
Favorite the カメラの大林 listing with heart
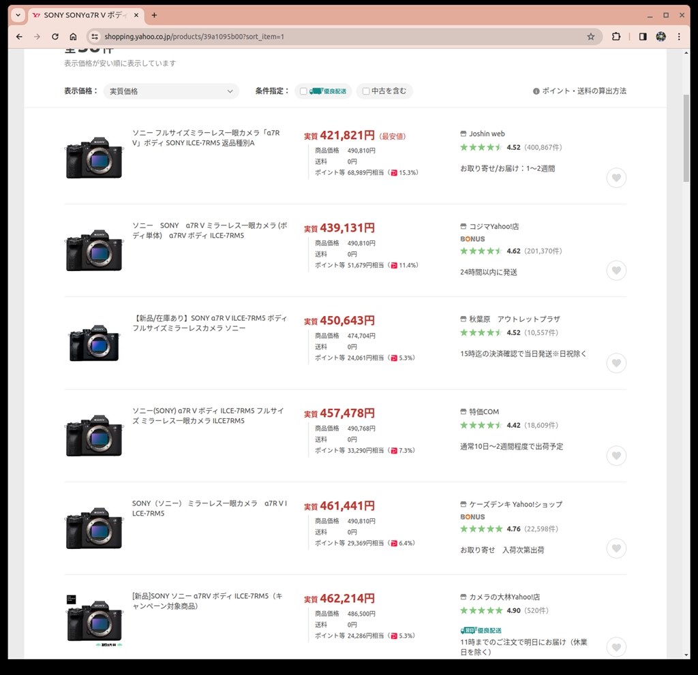tap(616, 647)
